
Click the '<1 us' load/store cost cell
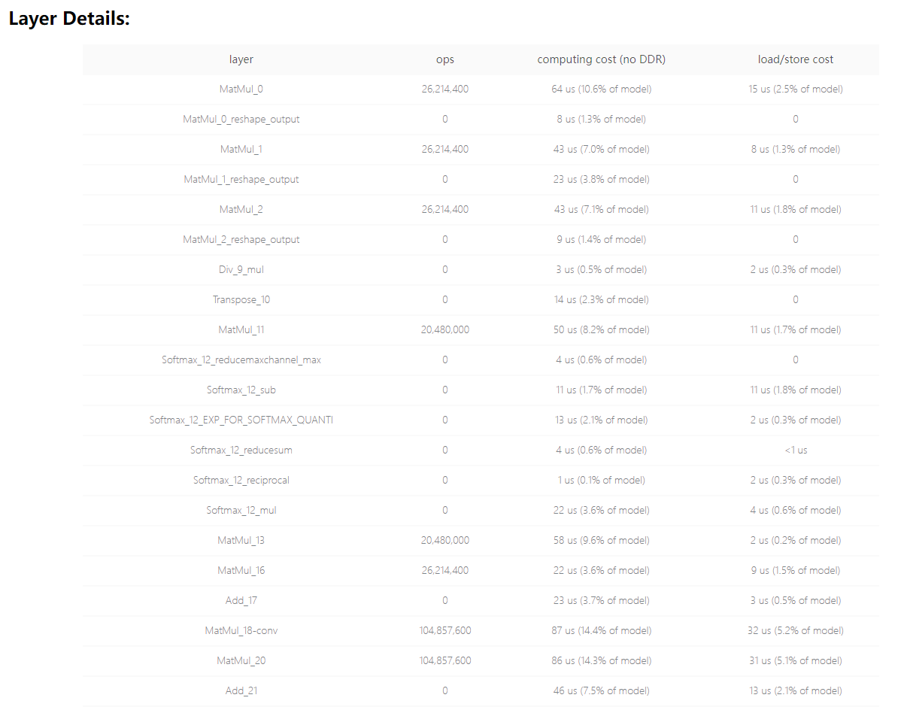(x=795, y=450)
